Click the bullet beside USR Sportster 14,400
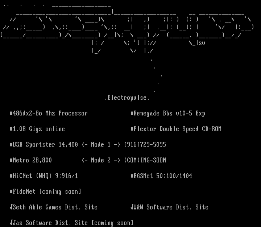This screenshot has height=227, width=261. 11,145
